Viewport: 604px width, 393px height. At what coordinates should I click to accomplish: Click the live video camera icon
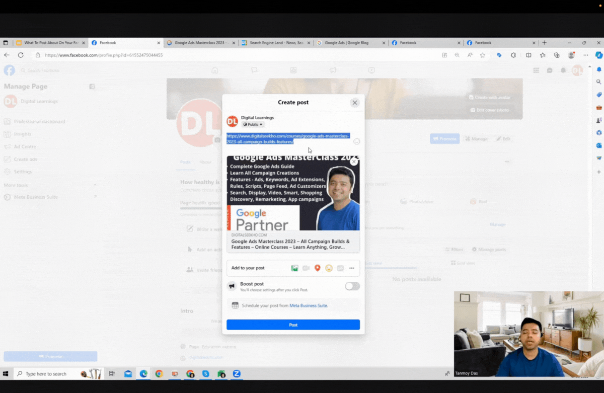pyautogui.click(x=306, y=268)
